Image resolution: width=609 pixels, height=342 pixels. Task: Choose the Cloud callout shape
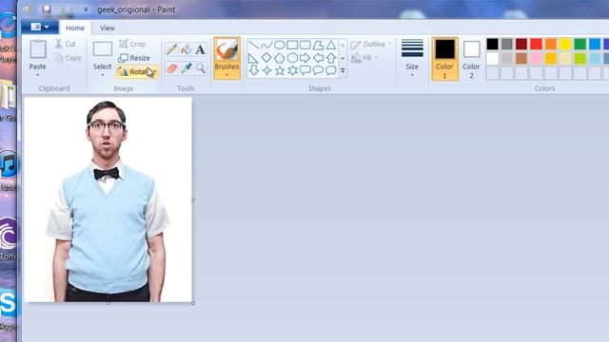pos(331,70)
